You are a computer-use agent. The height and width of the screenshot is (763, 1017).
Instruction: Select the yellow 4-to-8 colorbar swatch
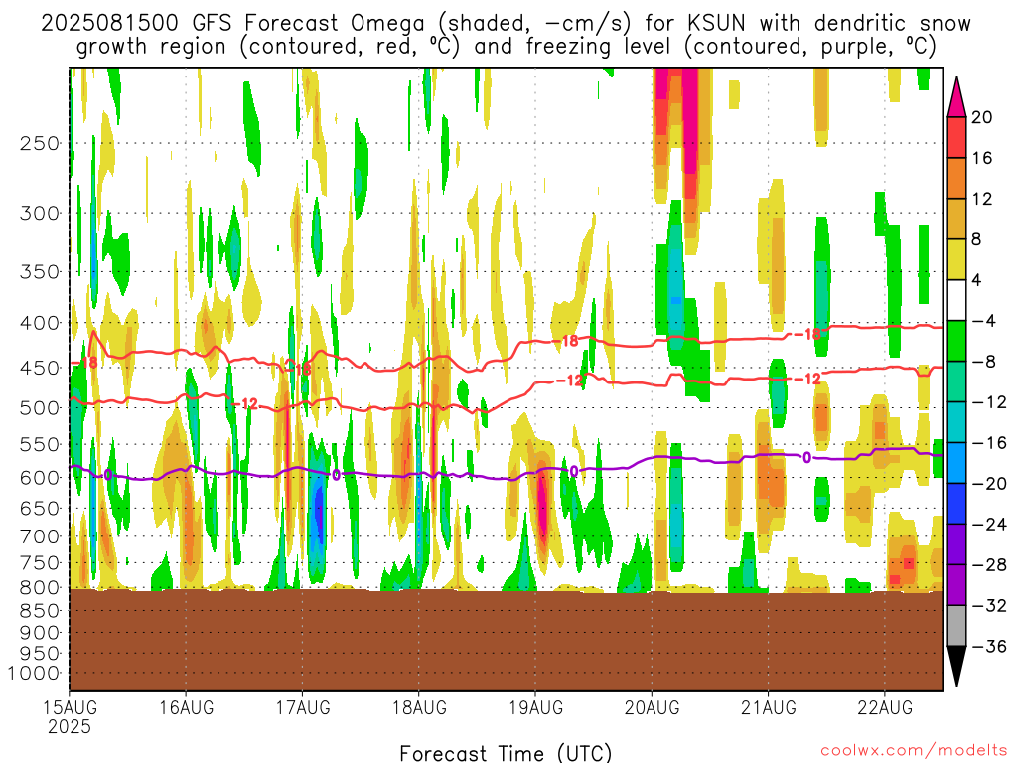click(956, 259)
